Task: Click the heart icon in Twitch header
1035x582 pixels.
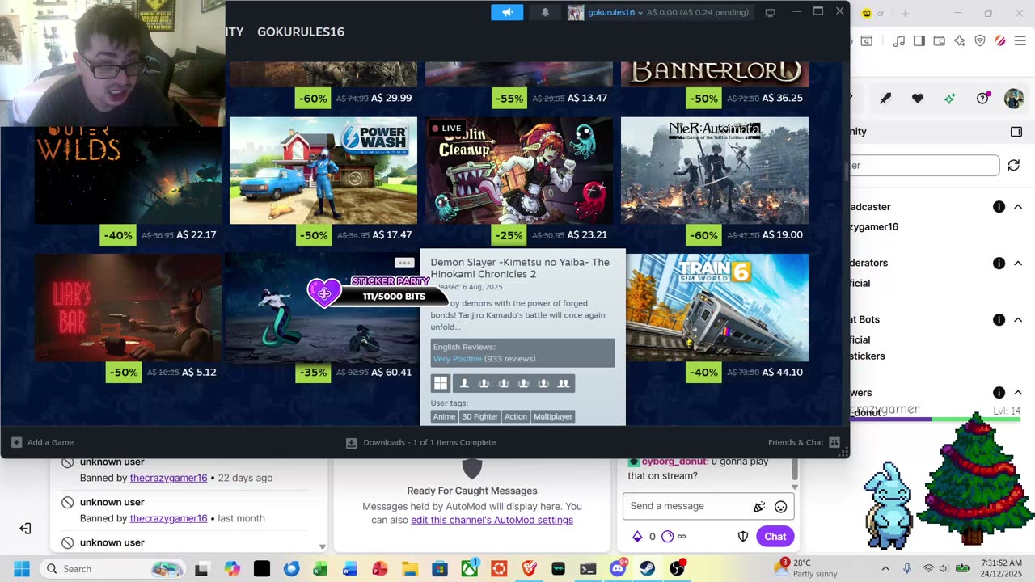Action: tap(918, 99)
